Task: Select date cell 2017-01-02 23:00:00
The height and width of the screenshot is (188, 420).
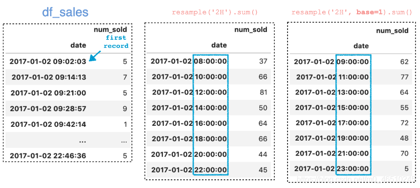Action: point(332,169)
